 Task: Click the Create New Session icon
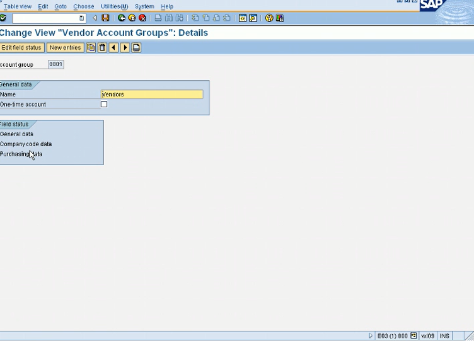243,18
